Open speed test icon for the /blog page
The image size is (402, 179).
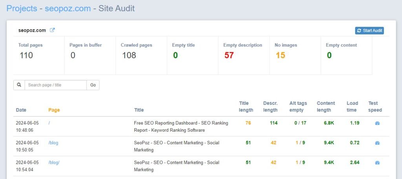click(377, 143)
